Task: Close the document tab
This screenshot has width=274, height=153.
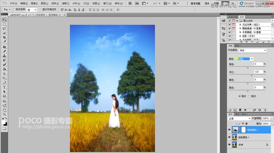Action: tap(65, 15)
